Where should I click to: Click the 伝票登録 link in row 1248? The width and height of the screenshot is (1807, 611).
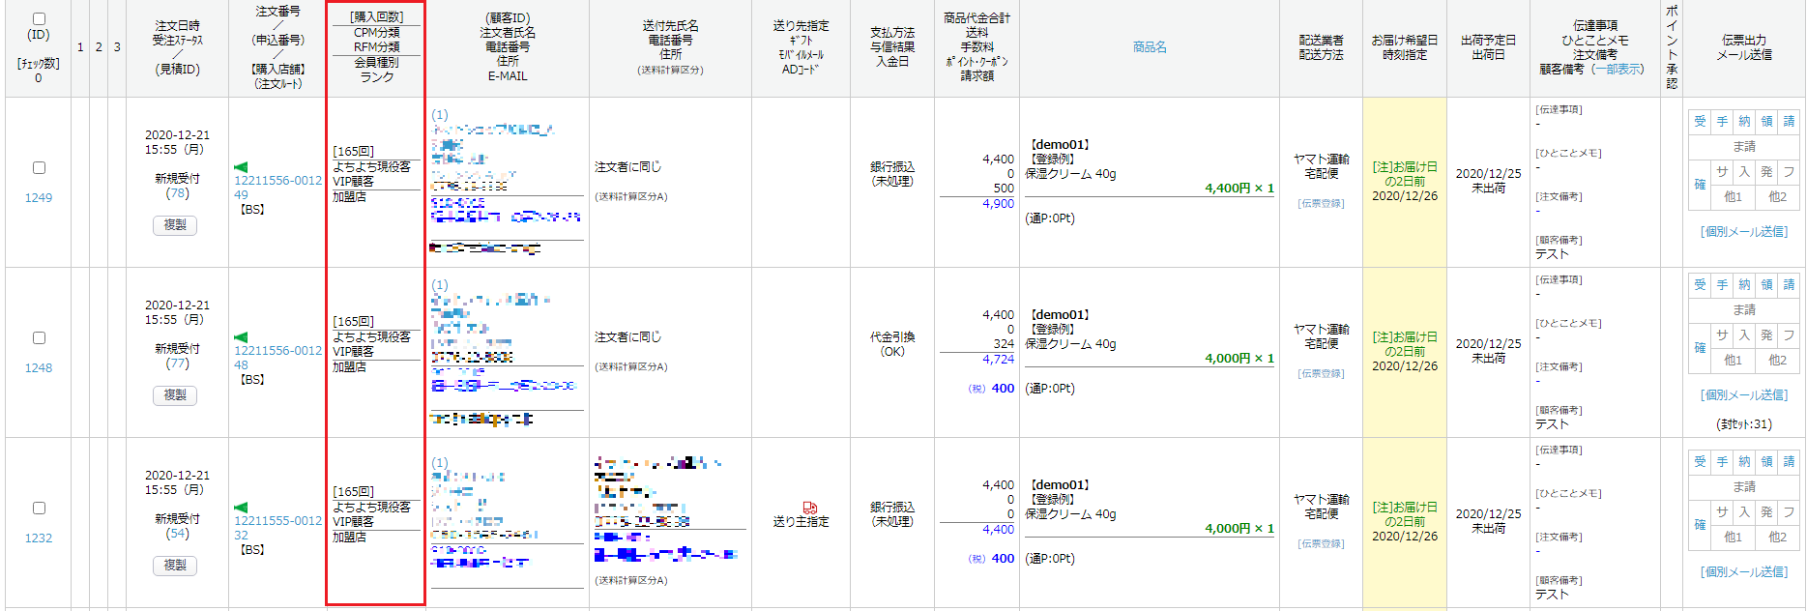1321,374
